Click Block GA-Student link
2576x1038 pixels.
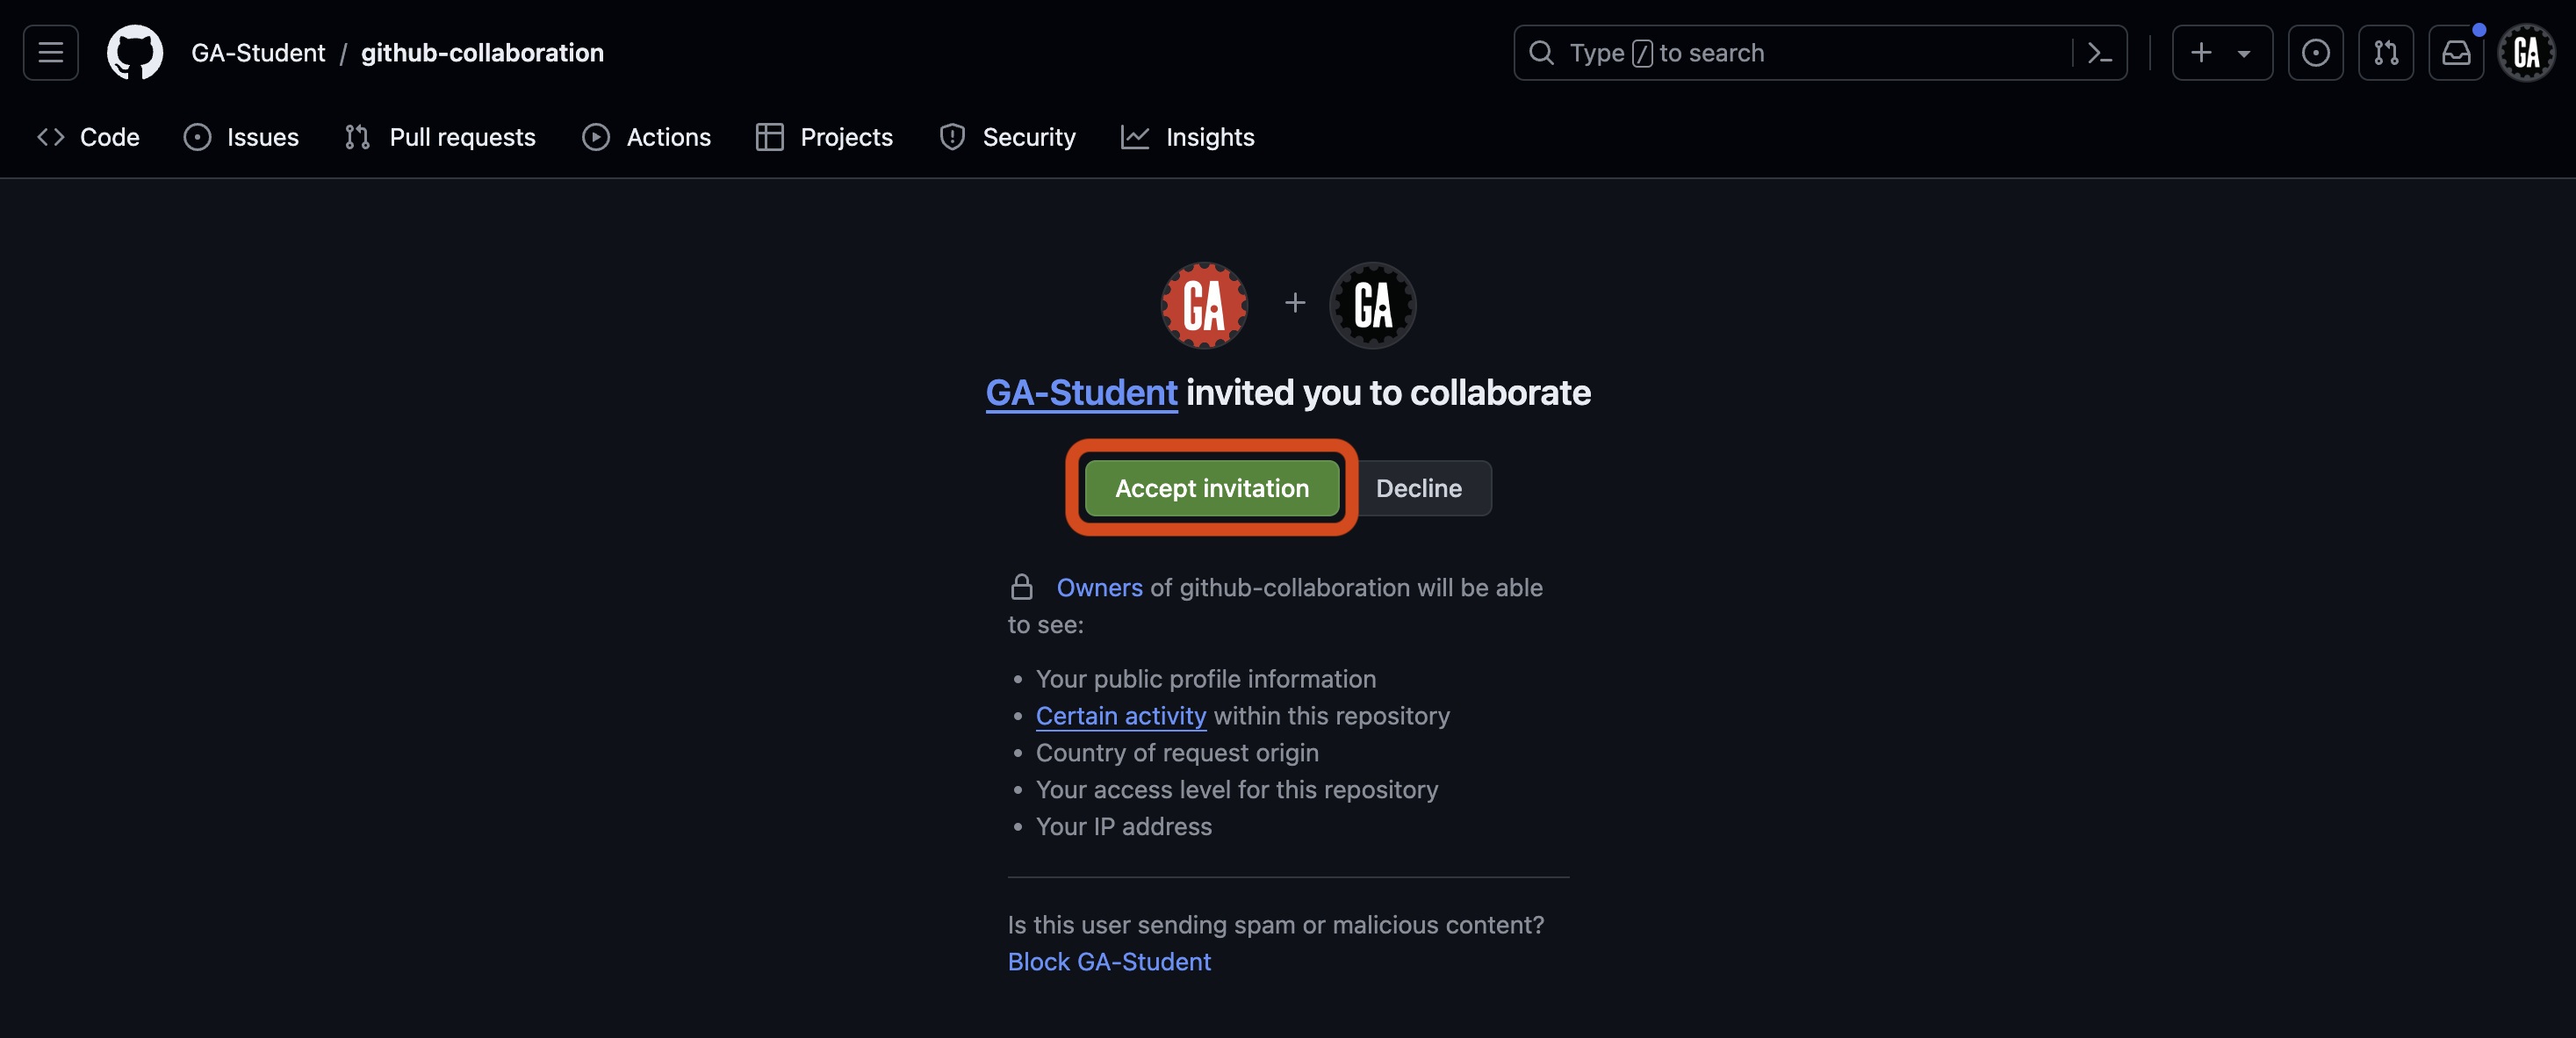[1109, 961]
